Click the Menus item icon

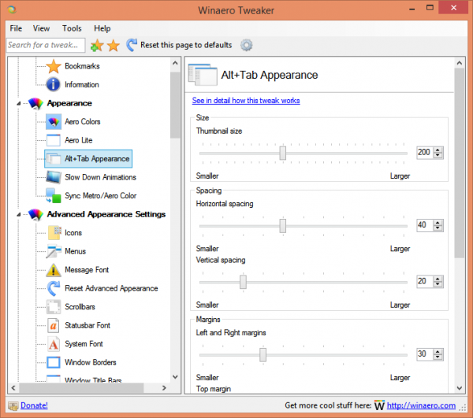54,251
